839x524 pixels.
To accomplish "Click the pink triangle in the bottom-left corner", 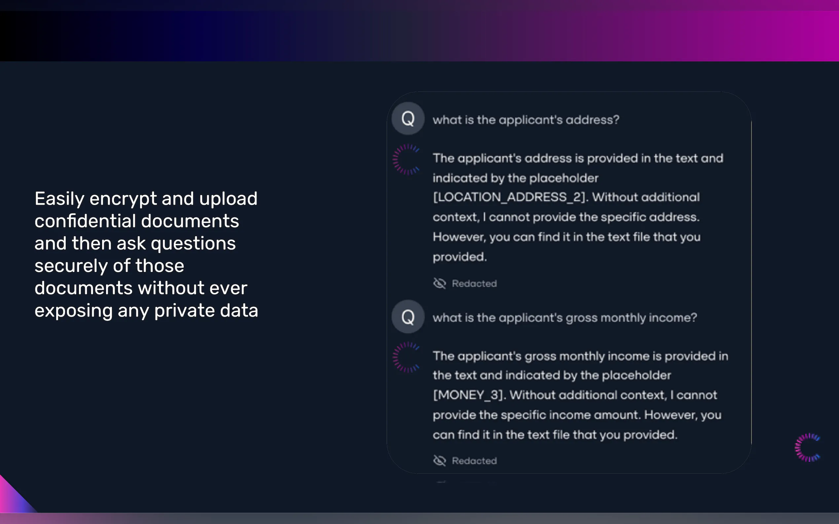I will point(12,497).
